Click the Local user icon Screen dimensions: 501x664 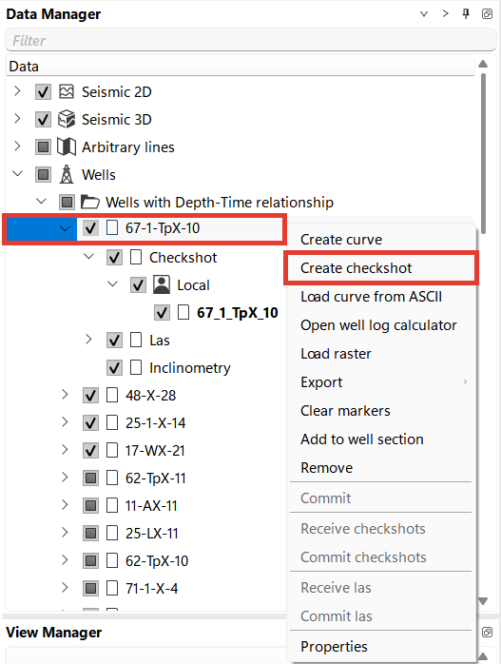pyautogui.click(x=162, y=285)
